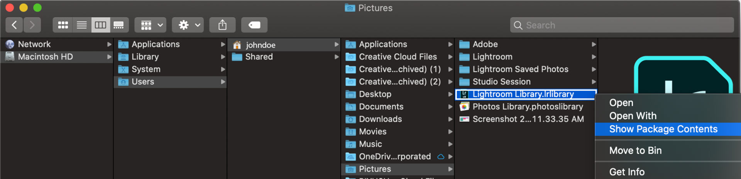This screenshot has width=741, height=179.
Task: Expand the Library folder arrow
Action: pos(223,57)
